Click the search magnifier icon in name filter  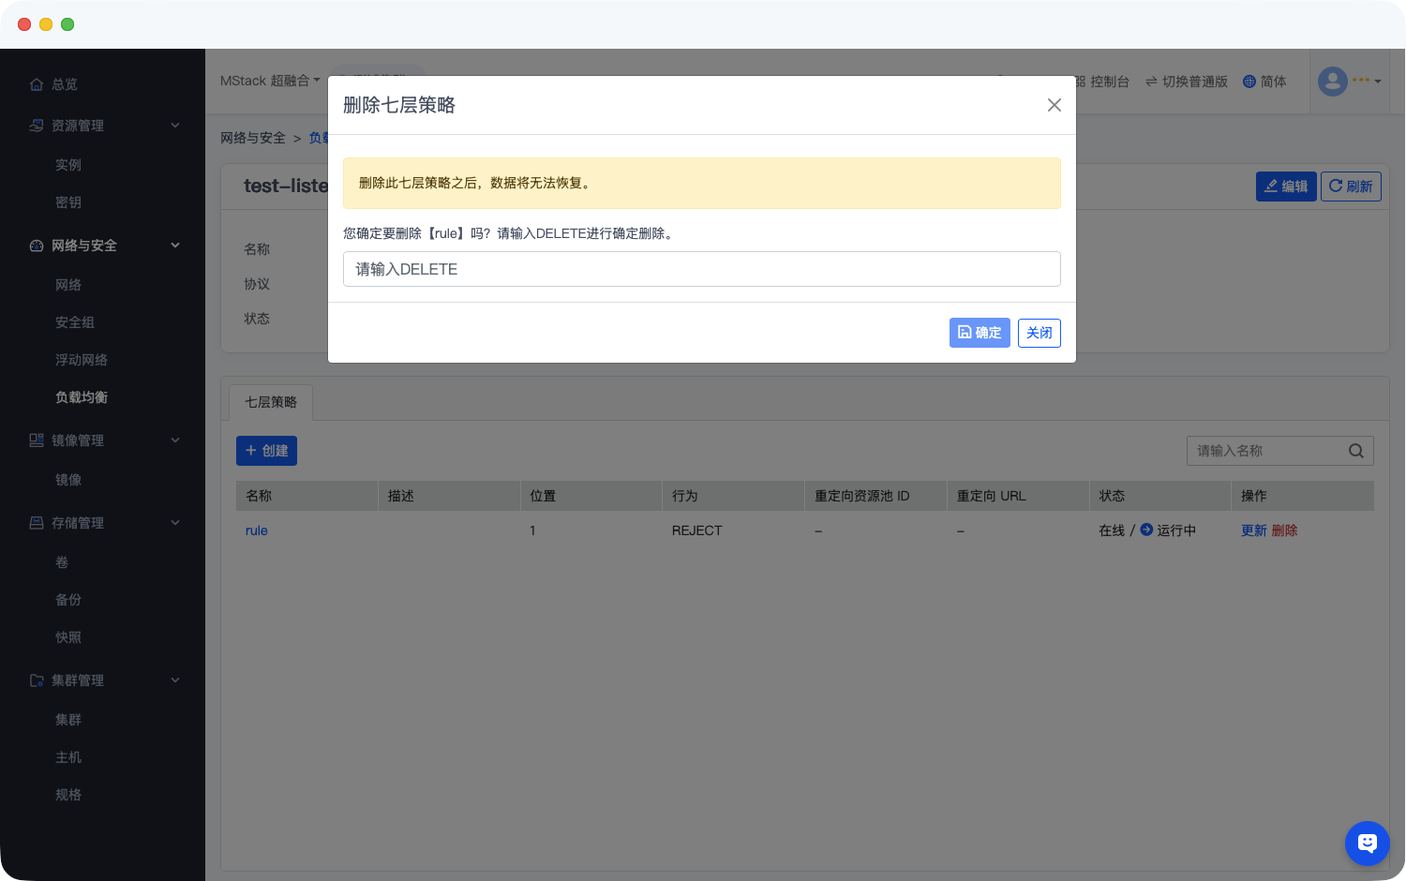tap(1355, 451)
